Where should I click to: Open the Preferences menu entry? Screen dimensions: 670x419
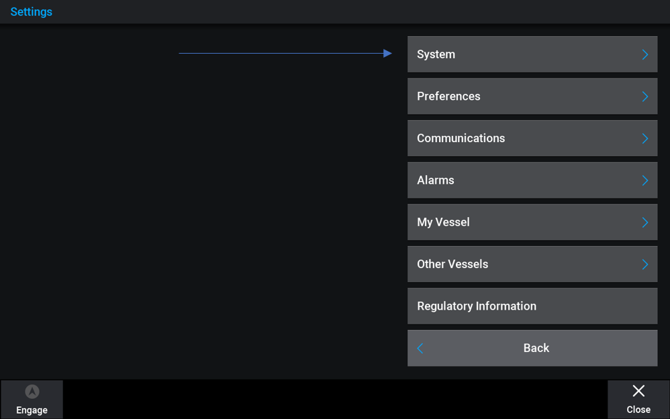pos(532,96)
